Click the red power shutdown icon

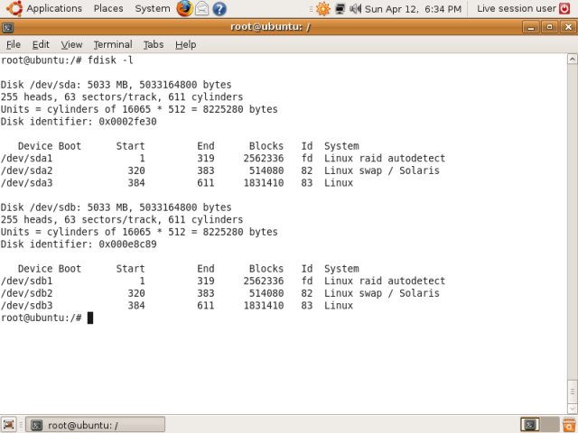point(564,8)
